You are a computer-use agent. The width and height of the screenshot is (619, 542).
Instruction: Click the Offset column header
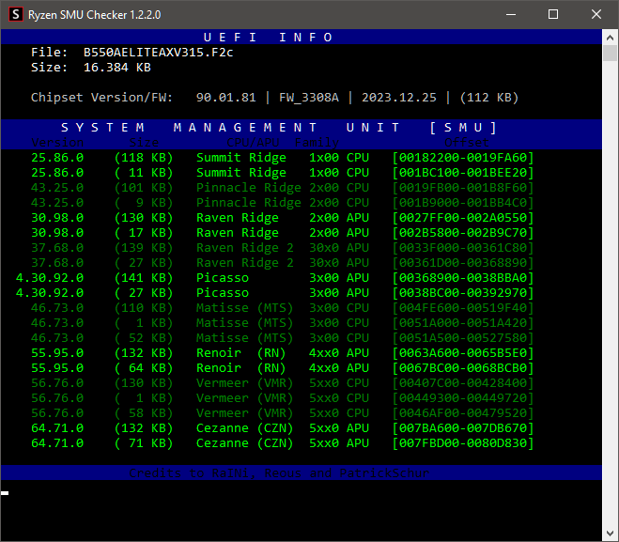[x=467, y=142]
